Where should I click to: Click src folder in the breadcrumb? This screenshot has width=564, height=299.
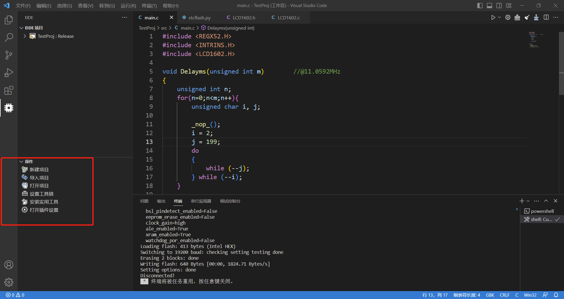(164, 28)
